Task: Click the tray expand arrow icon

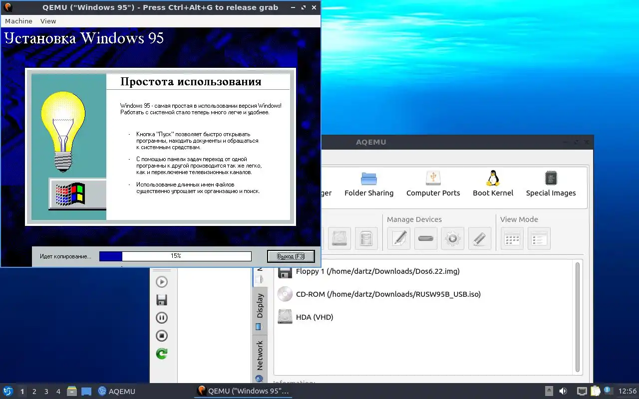Action: (549, 391)
